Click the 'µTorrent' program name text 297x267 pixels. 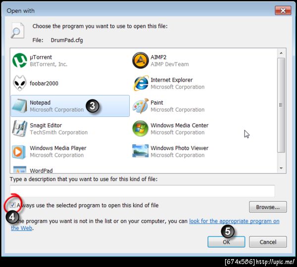pos(41,57)
